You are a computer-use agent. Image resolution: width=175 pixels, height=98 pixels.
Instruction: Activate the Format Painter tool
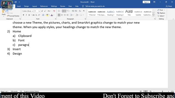click(13, 16)
